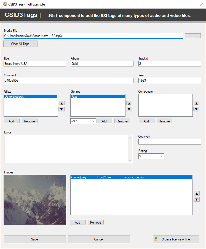
Task: Add a new image to Images list
Action: [x=78, y=222]
